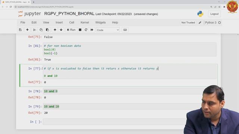Click the '# for non boolean data' comment

pos(62,46)
